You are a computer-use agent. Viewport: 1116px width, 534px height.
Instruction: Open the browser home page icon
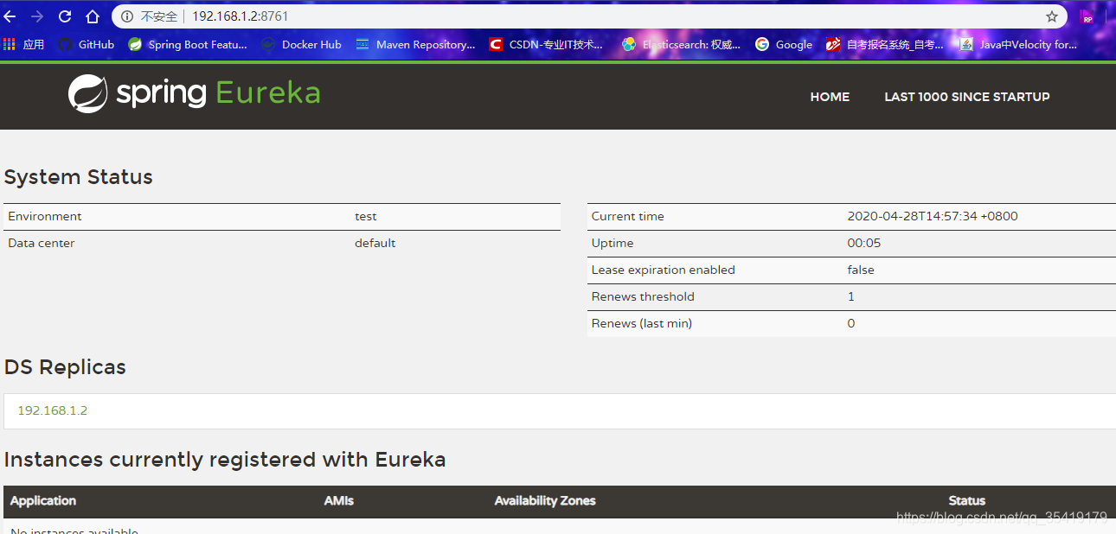[x=93, y=16]
